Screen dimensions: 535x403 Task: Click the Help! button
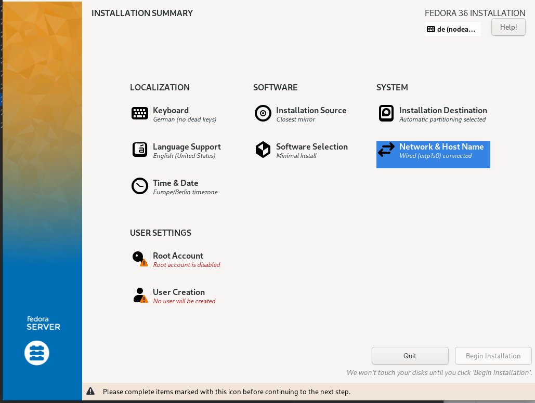[508, 28]
